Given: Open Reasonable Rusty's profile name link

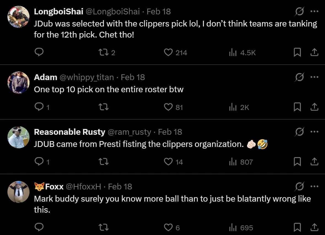Looking at the screenshot, I should pyautogui.click(x=69, y=132).
